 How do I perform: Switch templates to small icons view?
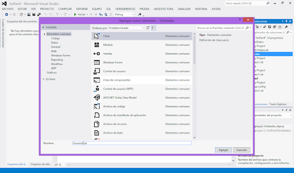click(x=148, y=28)
